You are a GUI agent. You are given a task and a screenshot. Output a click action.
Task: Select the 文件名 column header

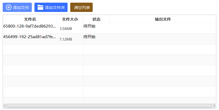[x=30, y=19]
